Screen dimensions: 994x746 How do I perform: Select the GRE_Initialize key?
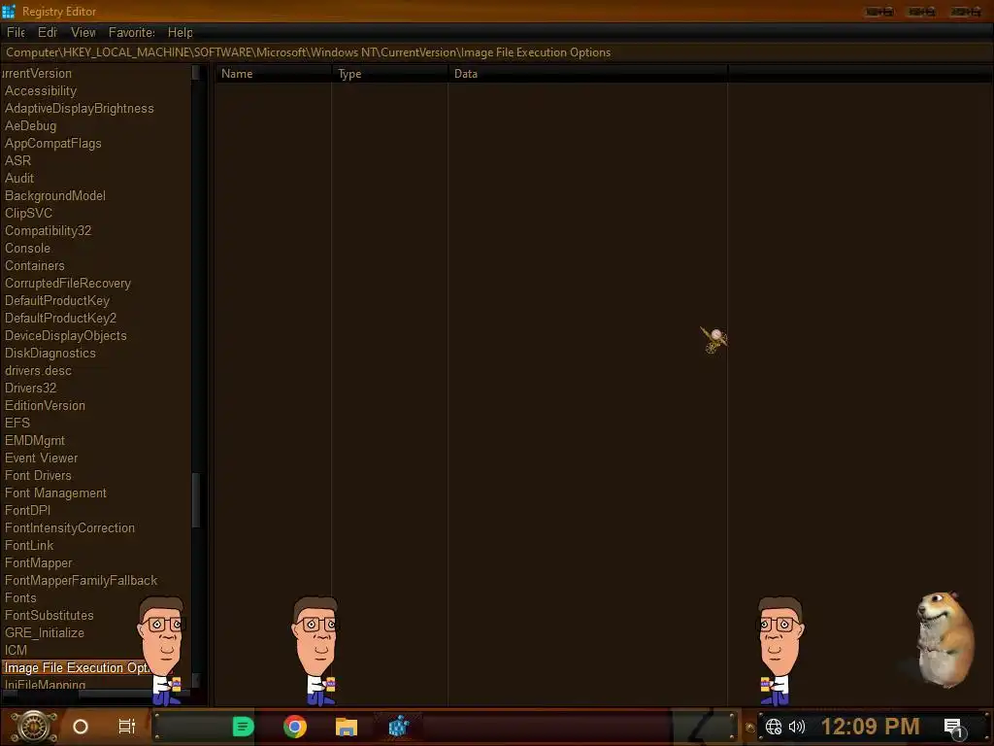45,631
